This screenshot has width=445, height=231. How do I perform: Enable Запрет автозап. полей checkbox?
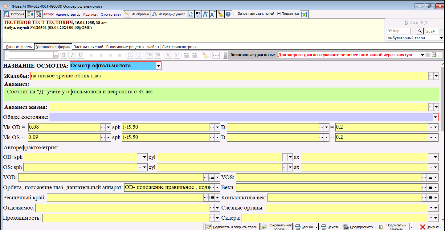click(x=235, y=14)
